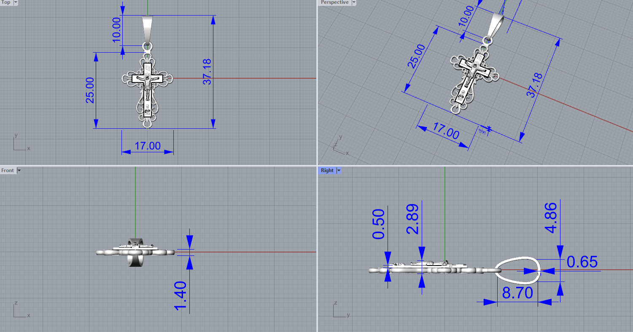Click the world axes icon in Front viewport

pos(21,310)
